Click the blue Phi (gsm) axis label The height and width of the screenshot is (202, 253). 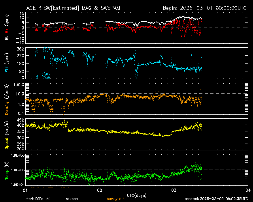(x=6, y=64)
